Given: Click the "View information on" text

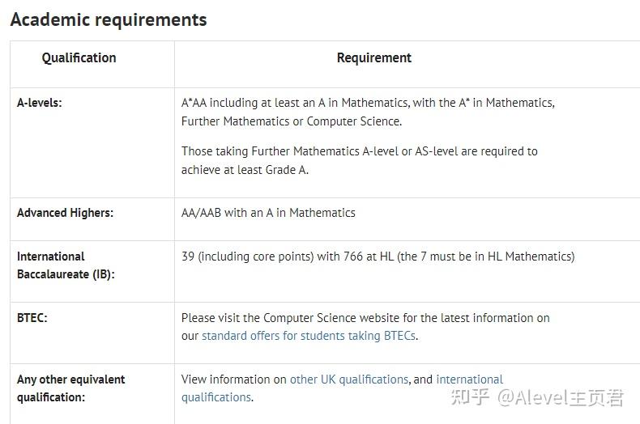Looking at the screenshot, I should coord(234,379).
